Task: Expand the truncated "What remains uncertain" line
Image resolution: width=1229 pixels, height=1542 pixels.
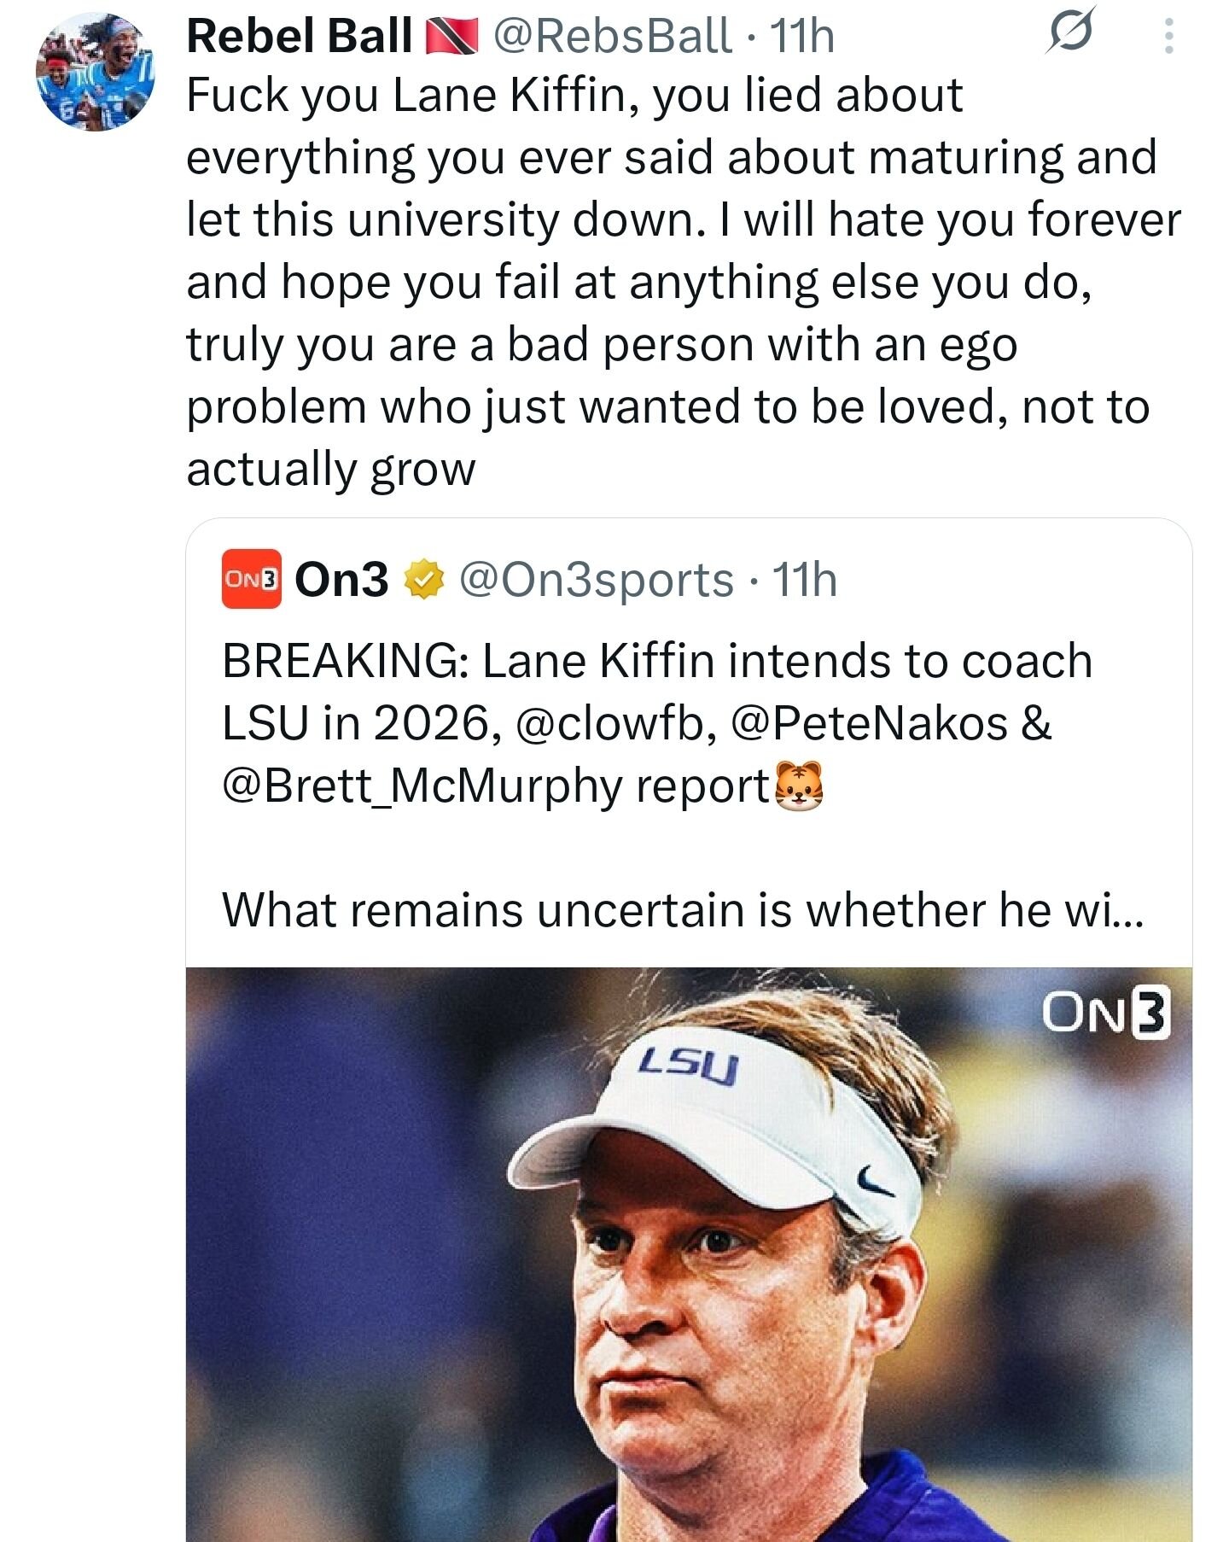Action: (683, 909)
